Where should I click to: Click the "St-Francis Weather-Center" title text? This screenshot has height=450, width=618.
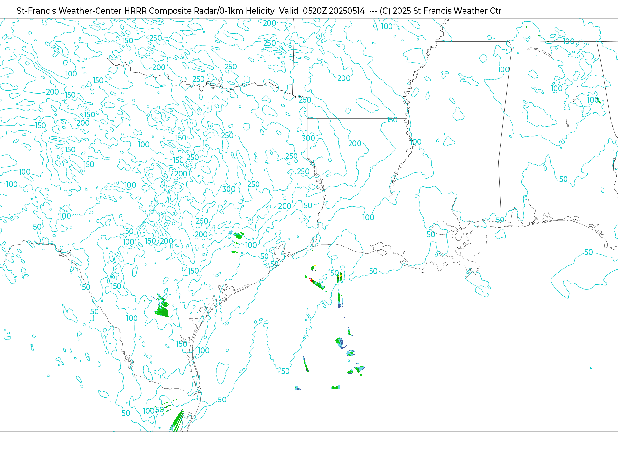[69, 11]
